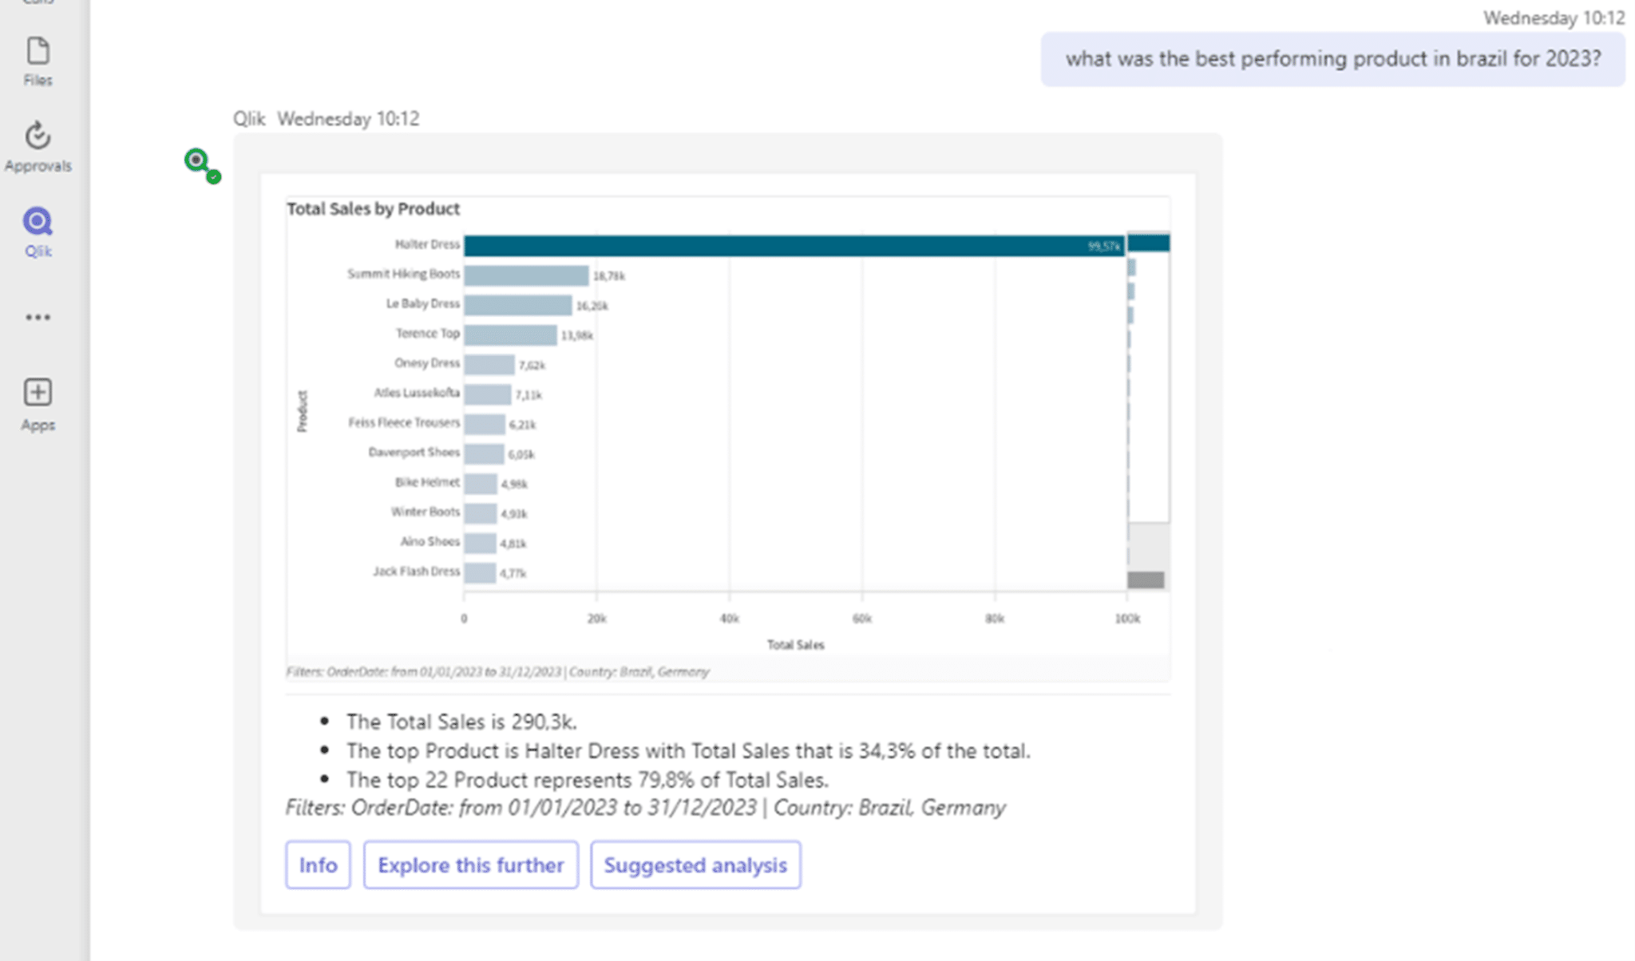Screen dimensions: 1635x961
Task: Click the user question message bubble
Action: click(1332, 59)
